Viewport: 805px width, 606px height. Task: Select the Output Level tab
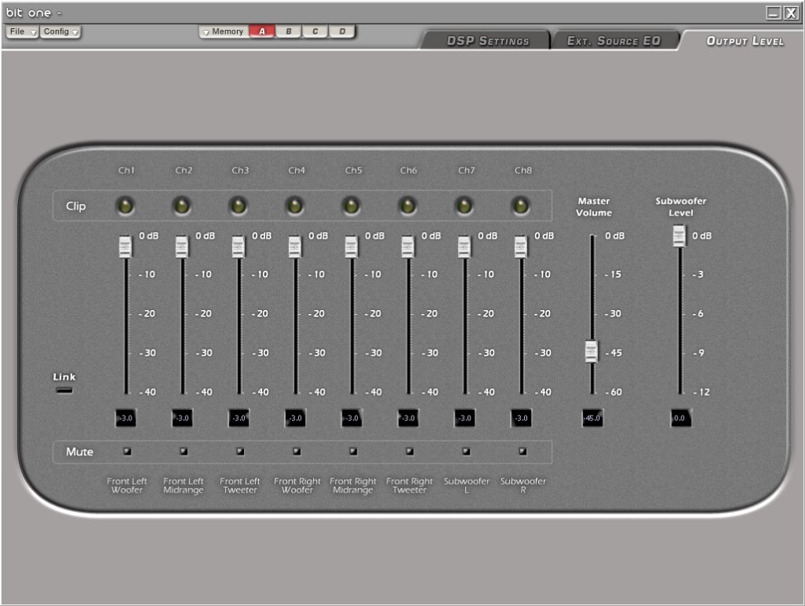(x=744, y=41)
